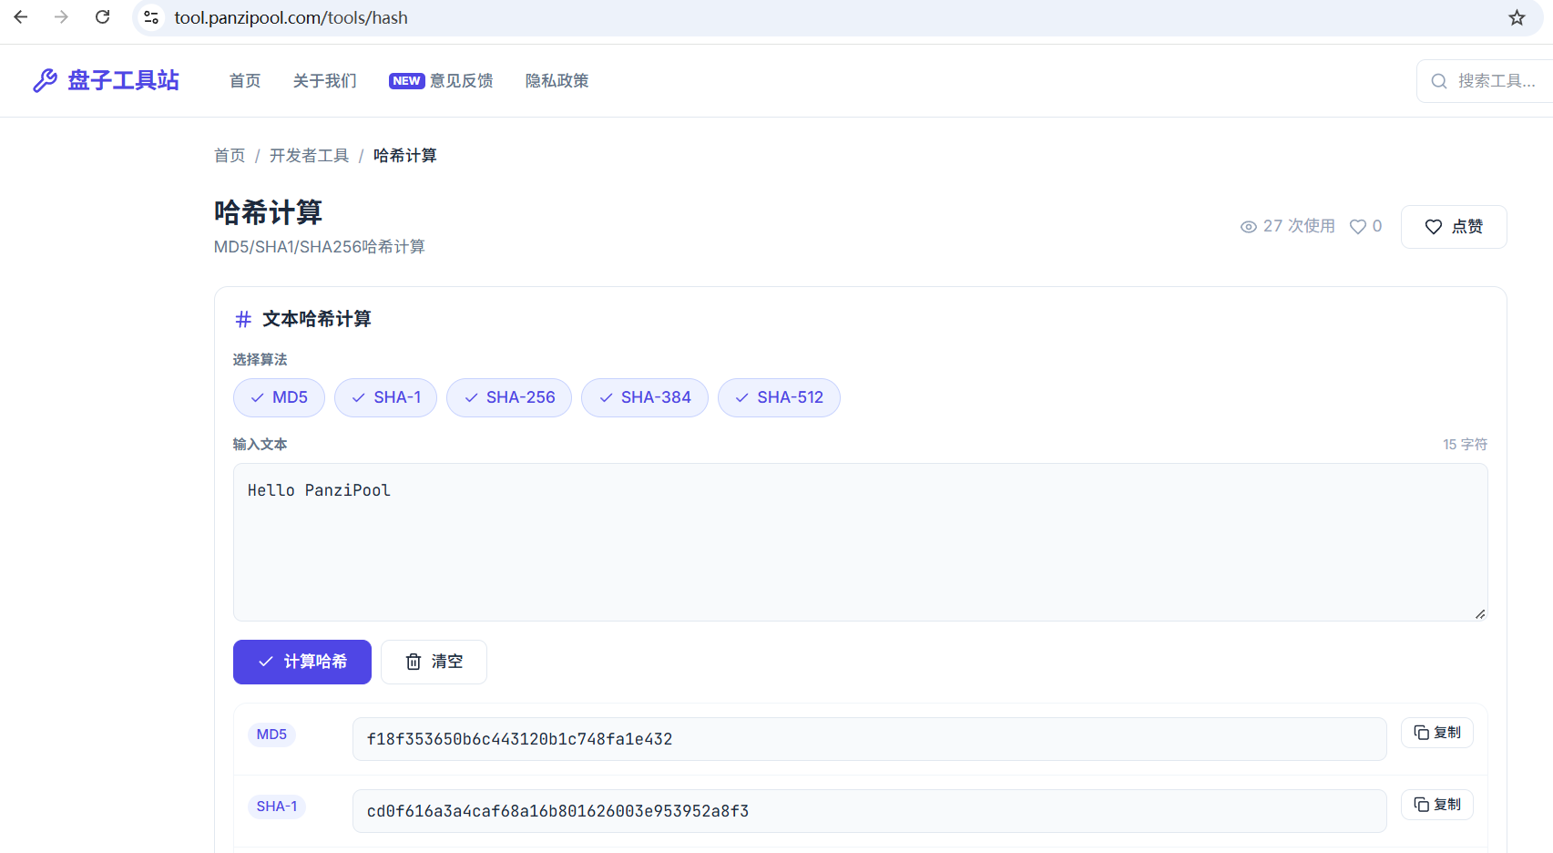This screenshot has width=1553, height=853.
Task: Click the 15 字符 character count
Action: [x=1465, y=445]
